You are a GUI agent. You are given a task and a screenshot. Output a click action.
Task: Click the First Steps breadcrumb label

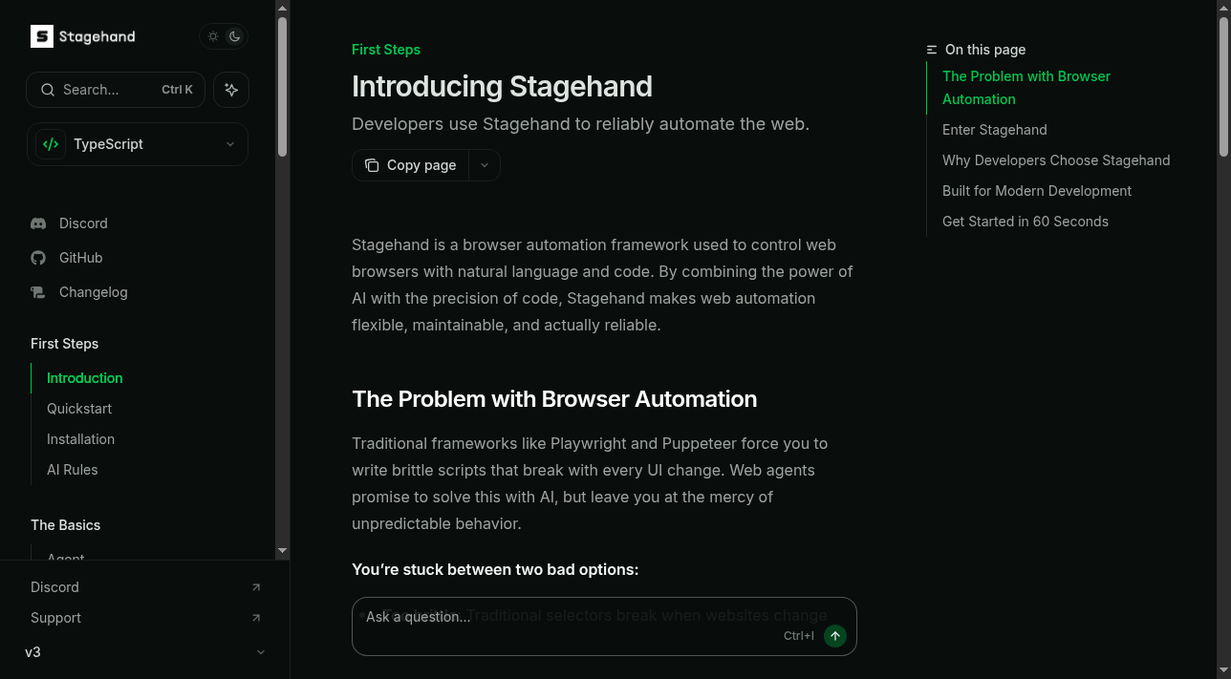[x=386, y=50]
